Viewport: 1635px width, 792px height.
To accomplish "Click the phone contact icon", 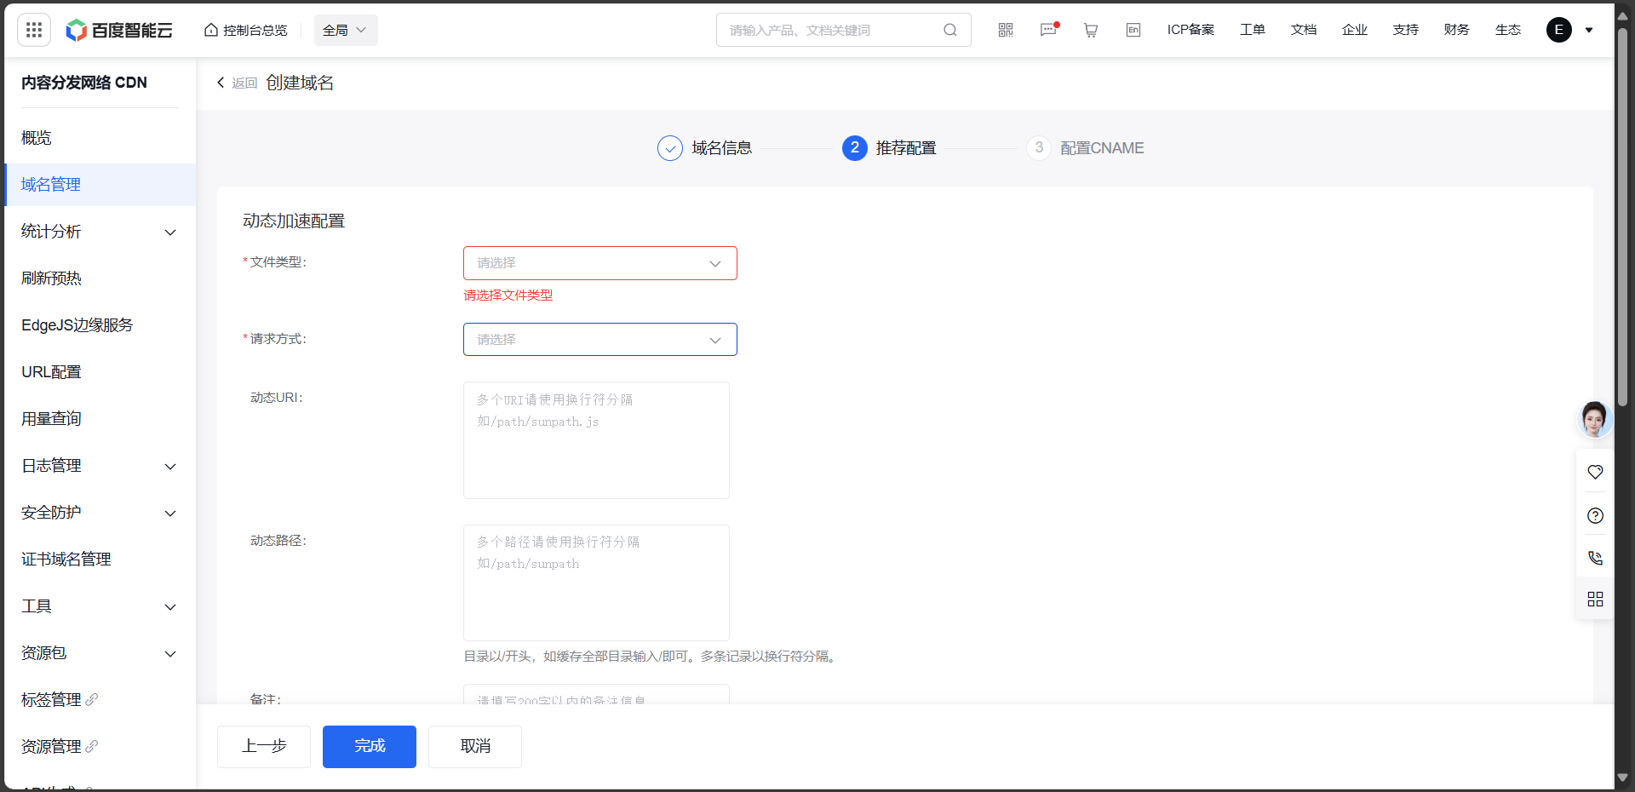I will point(1596,558).
